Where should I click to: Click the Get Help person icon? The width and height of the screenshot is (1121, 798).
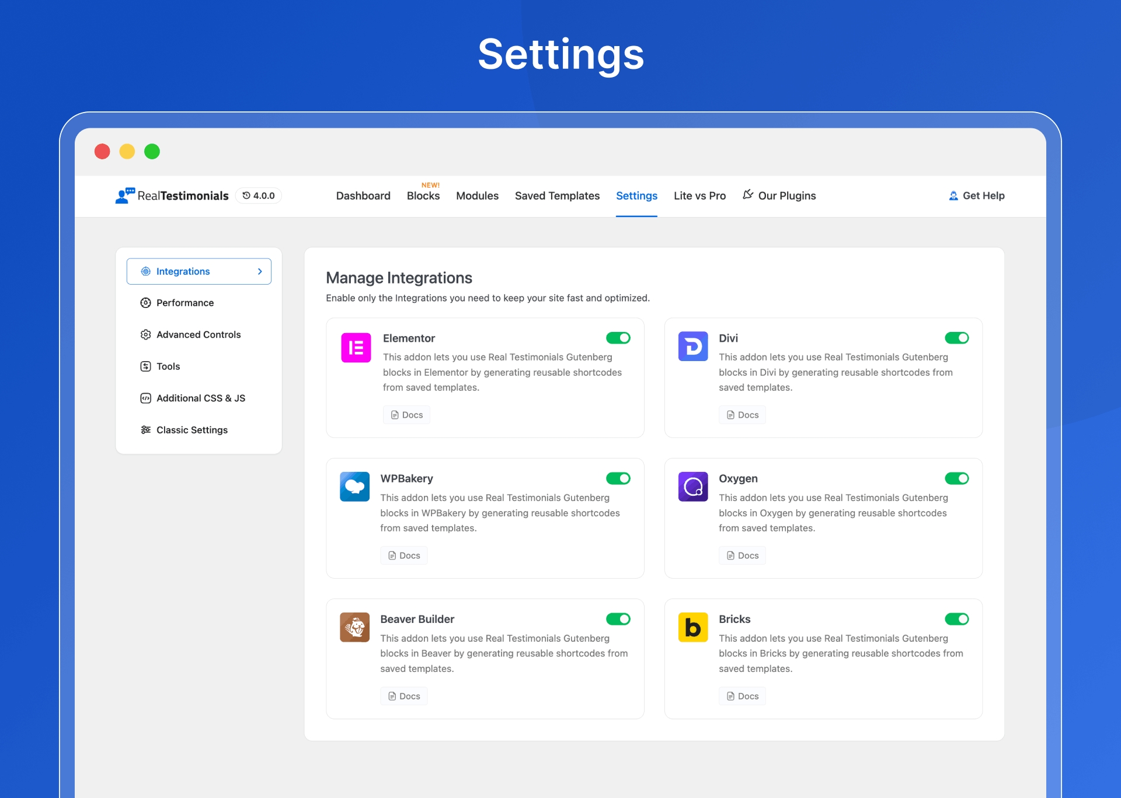point(953,196)
